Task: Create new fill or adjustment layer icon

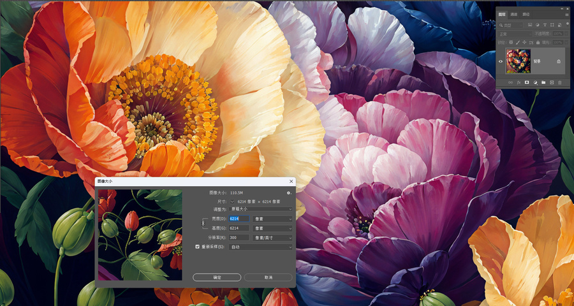Action: coord(535,83)
